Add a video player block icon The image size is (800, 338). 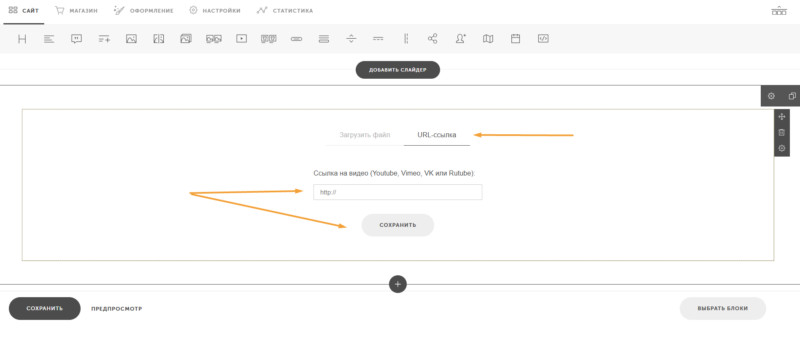(241, 39)
